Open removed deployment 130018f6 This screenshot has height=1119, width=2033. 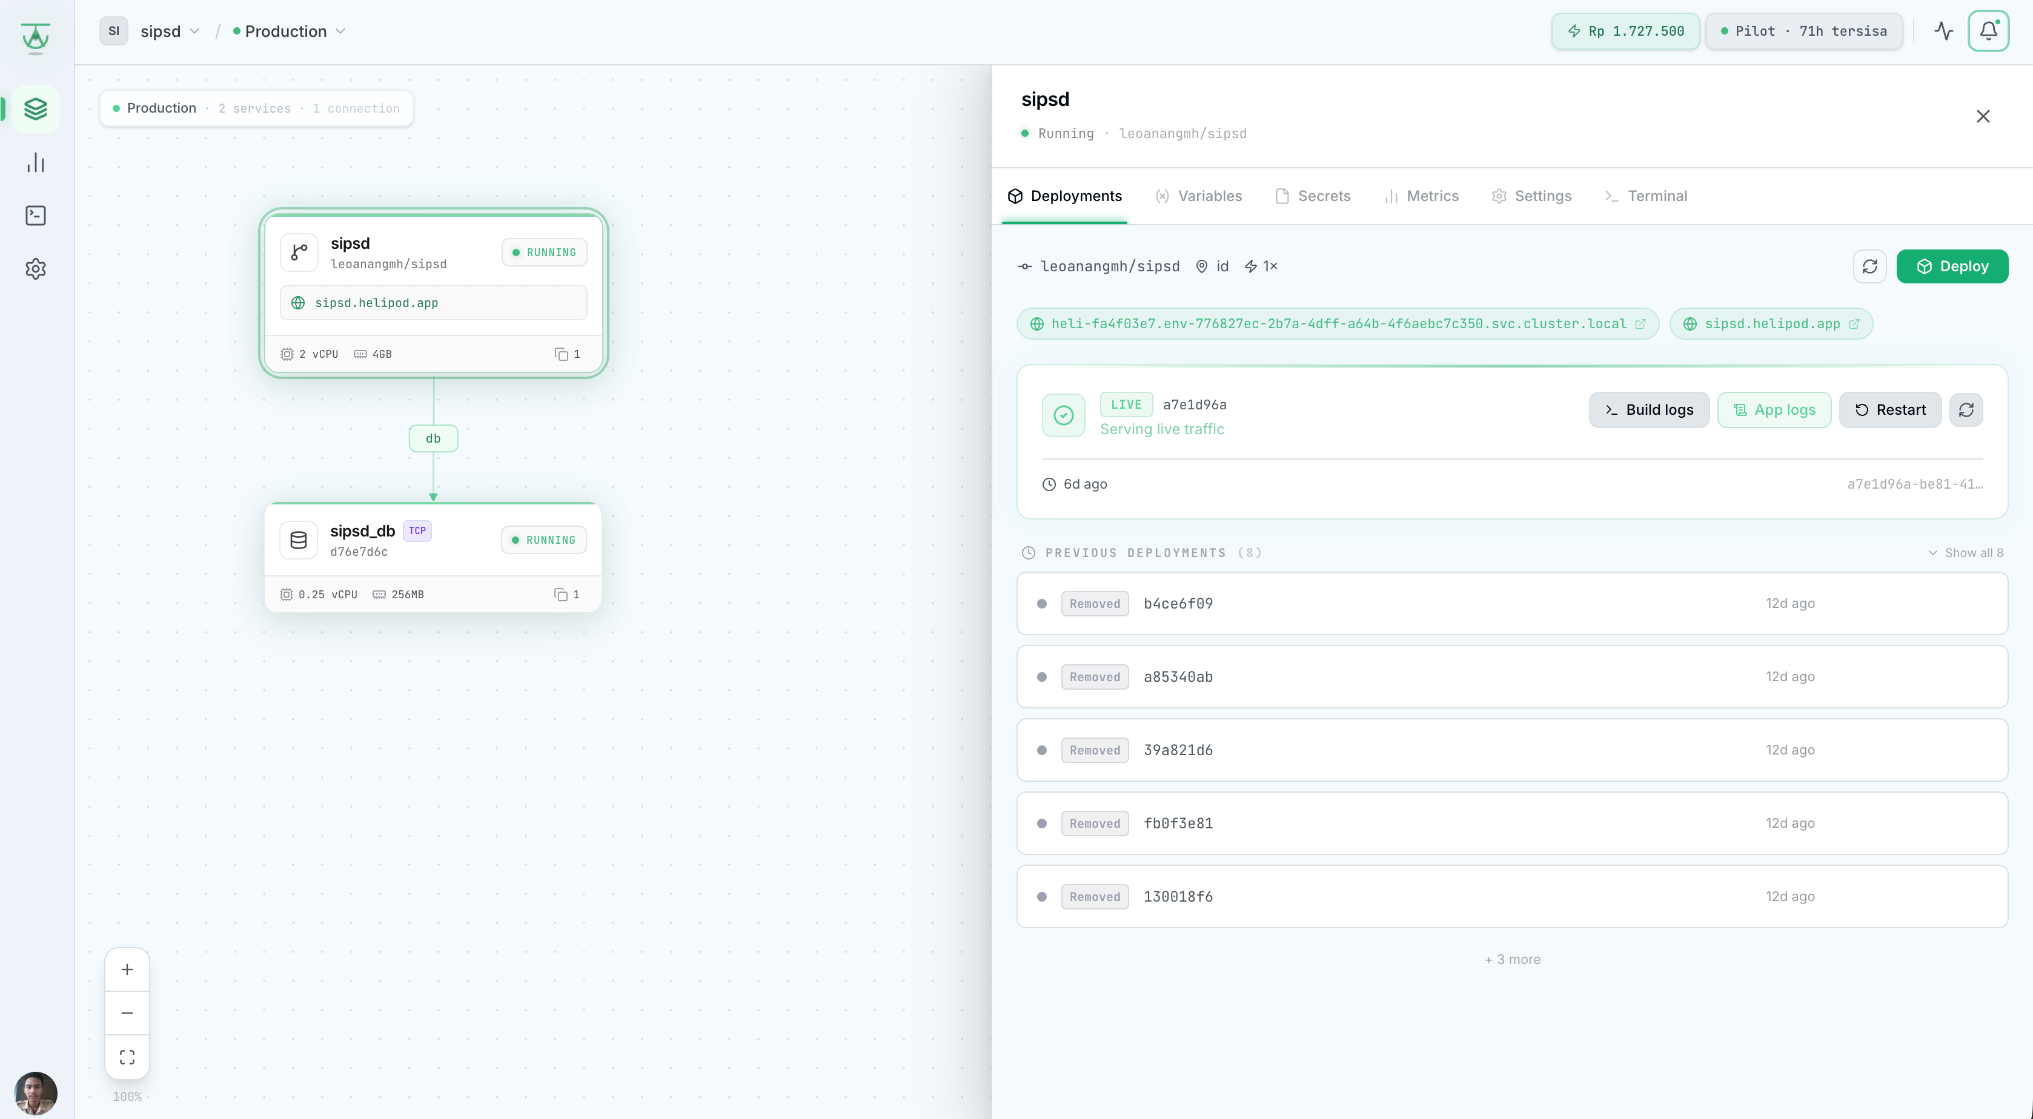tap(1512, 897)
